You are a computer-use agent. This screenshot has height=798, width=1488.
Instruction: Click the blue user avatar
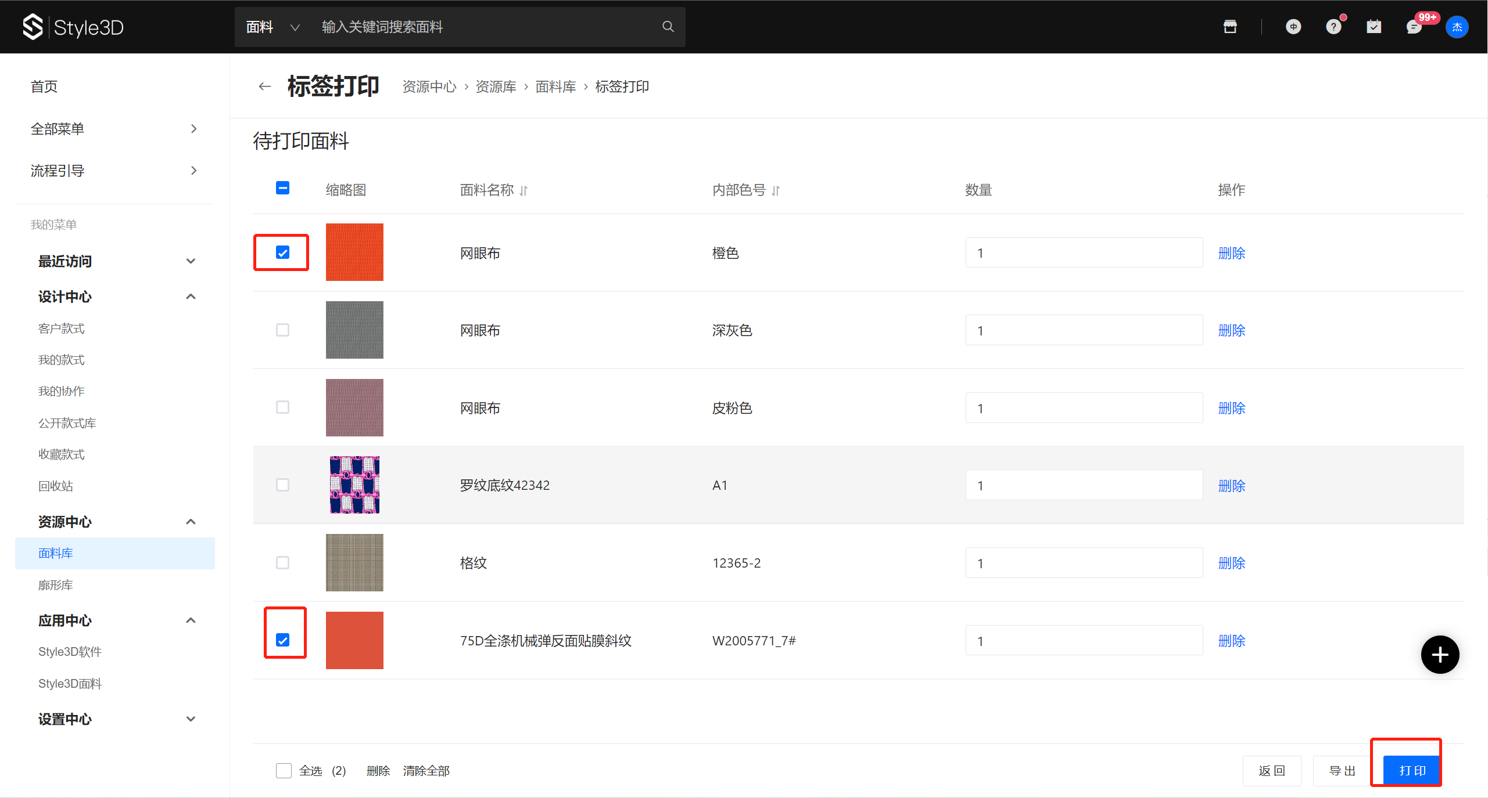pos(1457,27)
